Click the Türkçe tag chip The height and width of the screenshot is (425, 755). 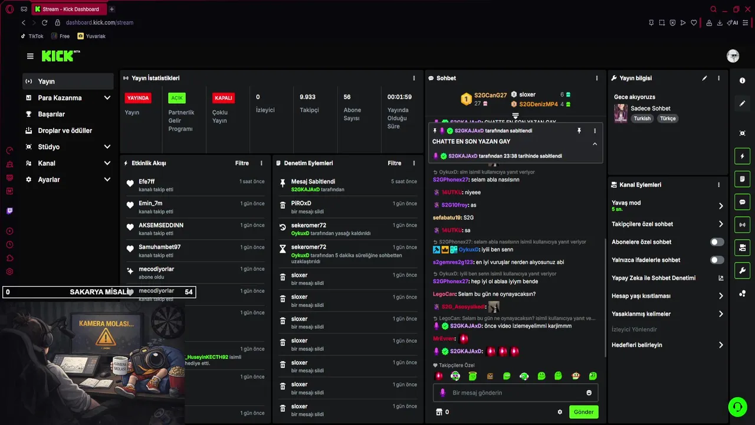point(668,119)
